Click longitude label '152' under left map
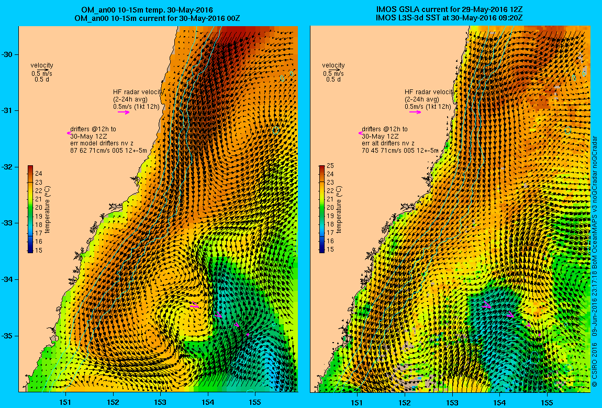Image resolution: width=602 pixels, height=408 pixels. pos(113,402)
